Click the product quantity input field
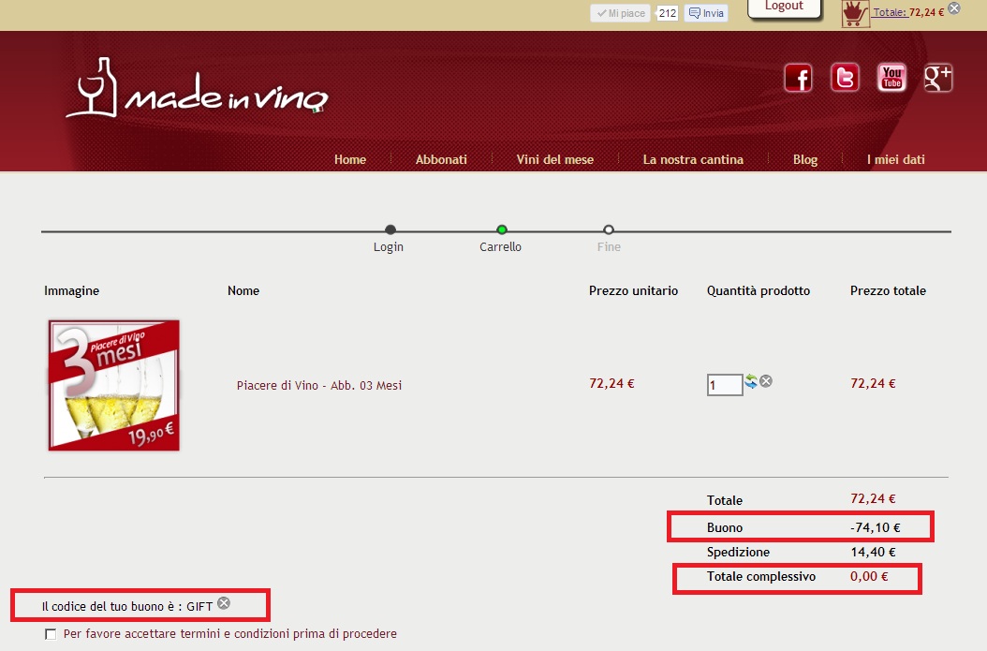The width and height of the screenshot is (987, 651). pos(725,385)
